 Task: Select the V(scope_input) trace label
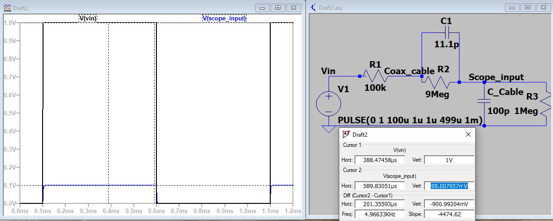tap(224, 18)
